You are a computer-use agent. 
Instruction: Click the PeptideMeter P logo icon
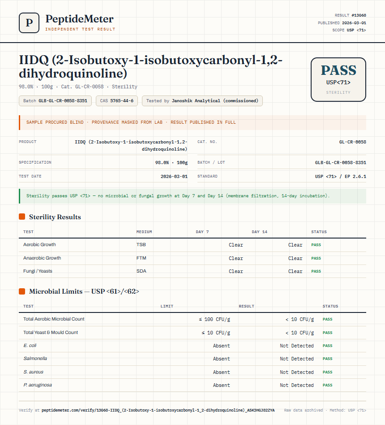[x=29, y=23]
